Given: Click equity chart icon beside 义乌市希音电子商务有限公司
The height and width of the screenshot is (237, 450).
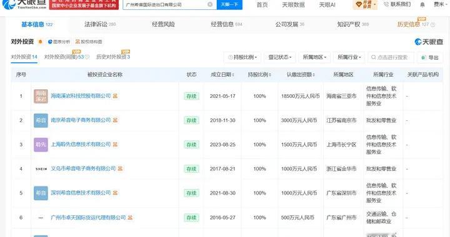Looking at the screenshot, I should click(120, 169).
